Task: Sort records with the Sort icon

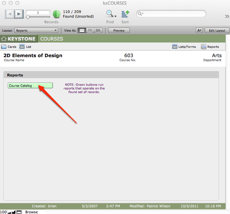Action: [125, 14]
